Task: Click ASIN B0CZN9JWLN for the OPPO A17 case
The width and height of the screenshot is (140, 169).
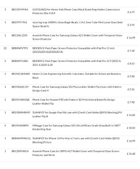Action: pos(20,151)
